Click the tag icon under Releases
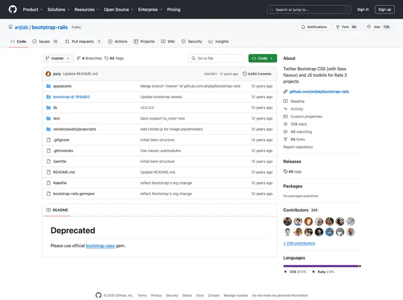This screenshot has width=403, height=300. 285,172
